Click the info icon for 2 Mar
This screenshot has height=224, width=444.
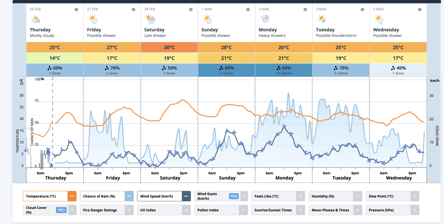pyautogui.click(x=305, y=9)
